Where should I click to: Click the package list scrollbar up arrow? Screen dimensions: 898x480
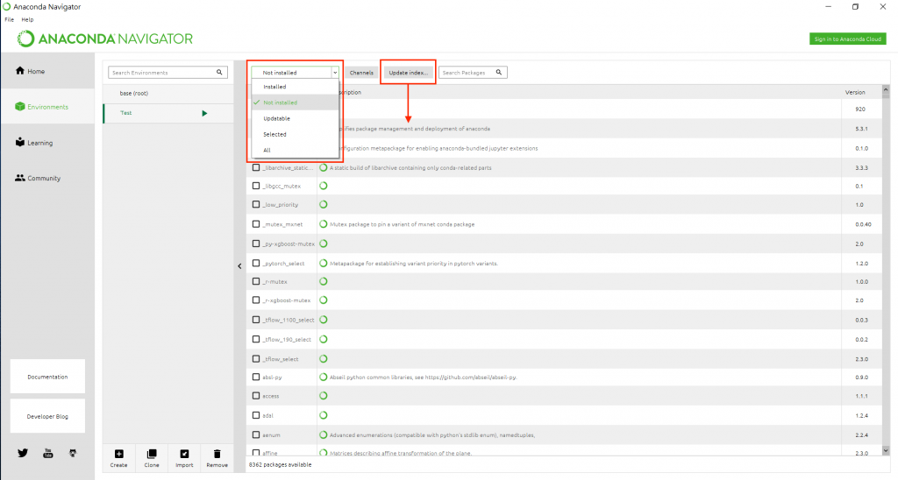click(x=886, y=90)
